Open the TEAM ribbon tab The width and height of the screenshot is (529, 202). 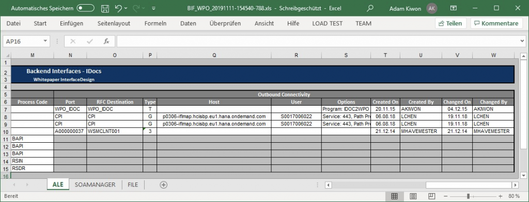click(363, 24)
